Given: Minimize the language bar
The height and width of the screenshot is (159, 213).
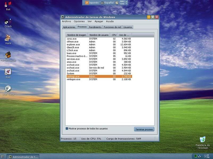Looking at the screenshot, I should [x=126, y=2].
